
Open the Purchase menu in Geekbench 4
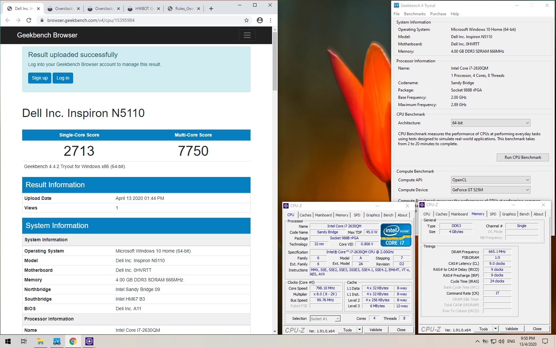[x=438, y=14]
